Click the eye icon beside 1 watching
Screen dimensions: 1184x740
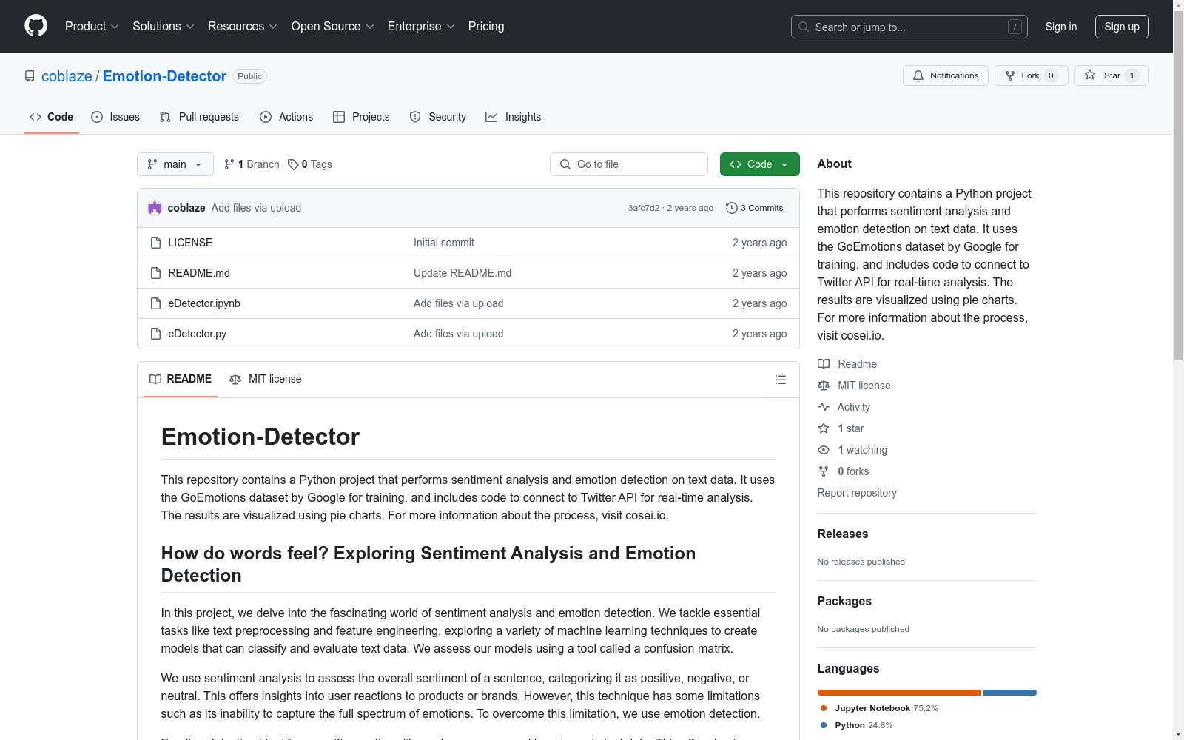tap(824, 450)
